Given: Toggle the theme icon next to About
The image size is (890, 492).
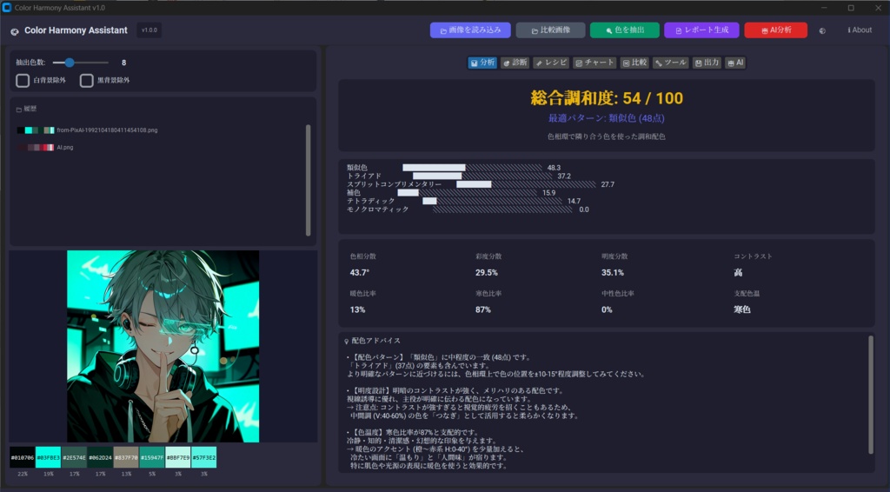Looking at the screenshot, I should click(822, 30).
